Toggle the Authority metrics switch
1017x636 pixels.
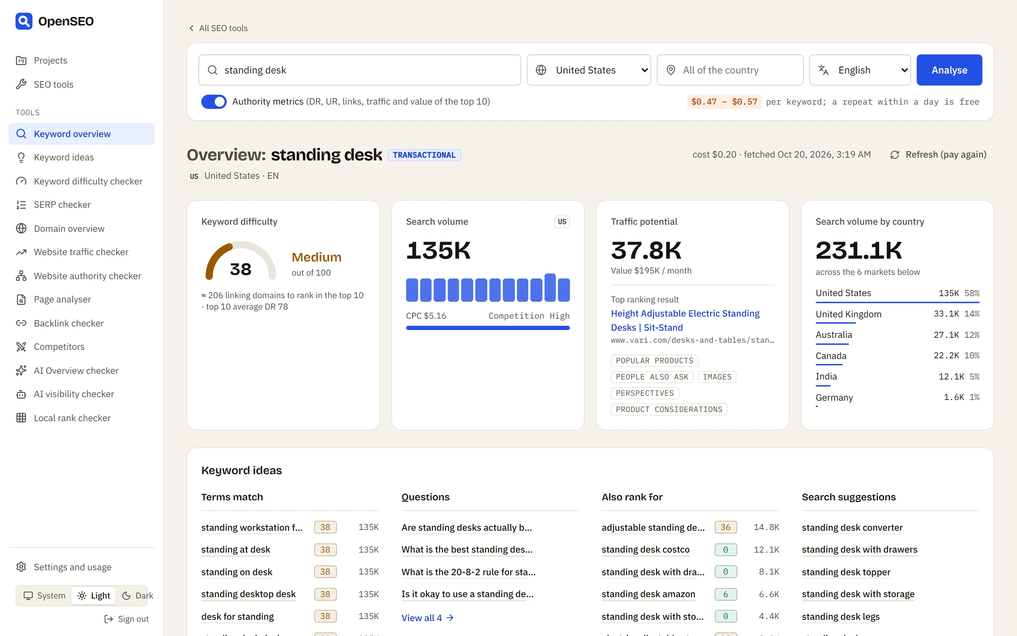pos(214,101)
